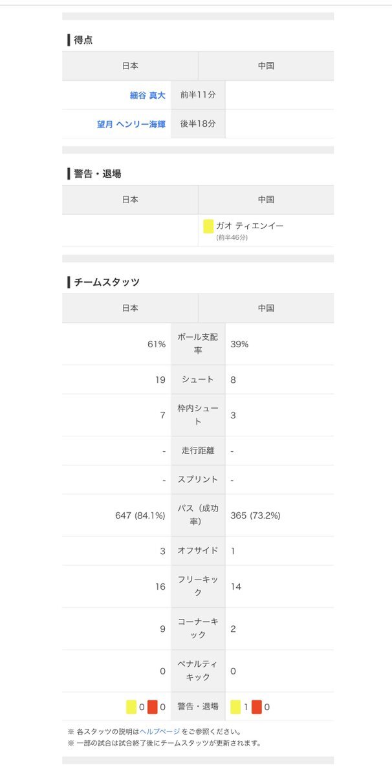This screenshot has width=392, height=776.
Task: Click the ボール支配率 stat label
Action: click(198, 344)
